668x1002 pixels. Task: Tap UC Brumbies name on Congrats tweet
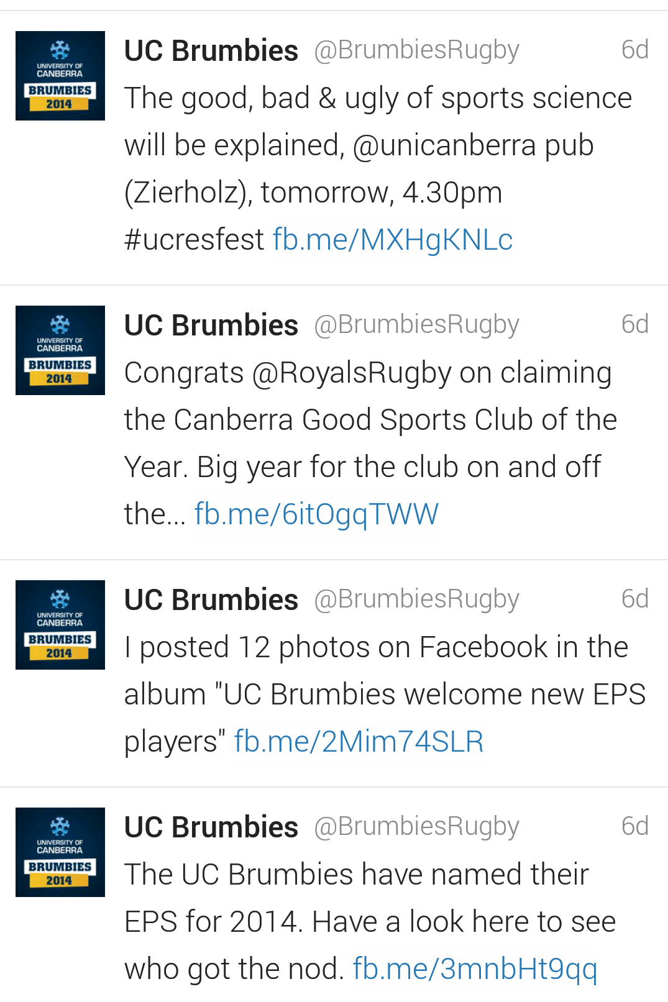pos(211,325)
